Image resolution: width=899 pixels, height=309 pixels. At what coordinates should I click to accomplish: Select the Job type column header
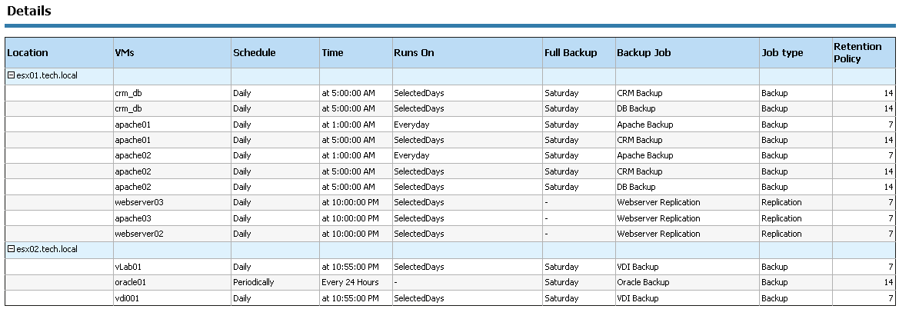tap(782, 53)
